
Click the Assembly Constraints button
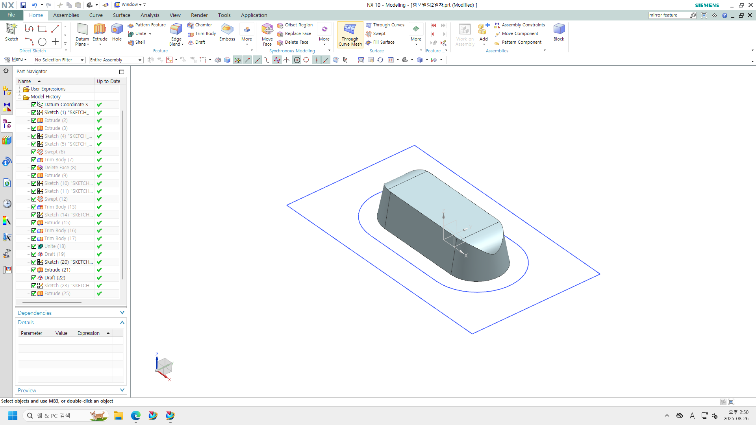tap(520, 25)
